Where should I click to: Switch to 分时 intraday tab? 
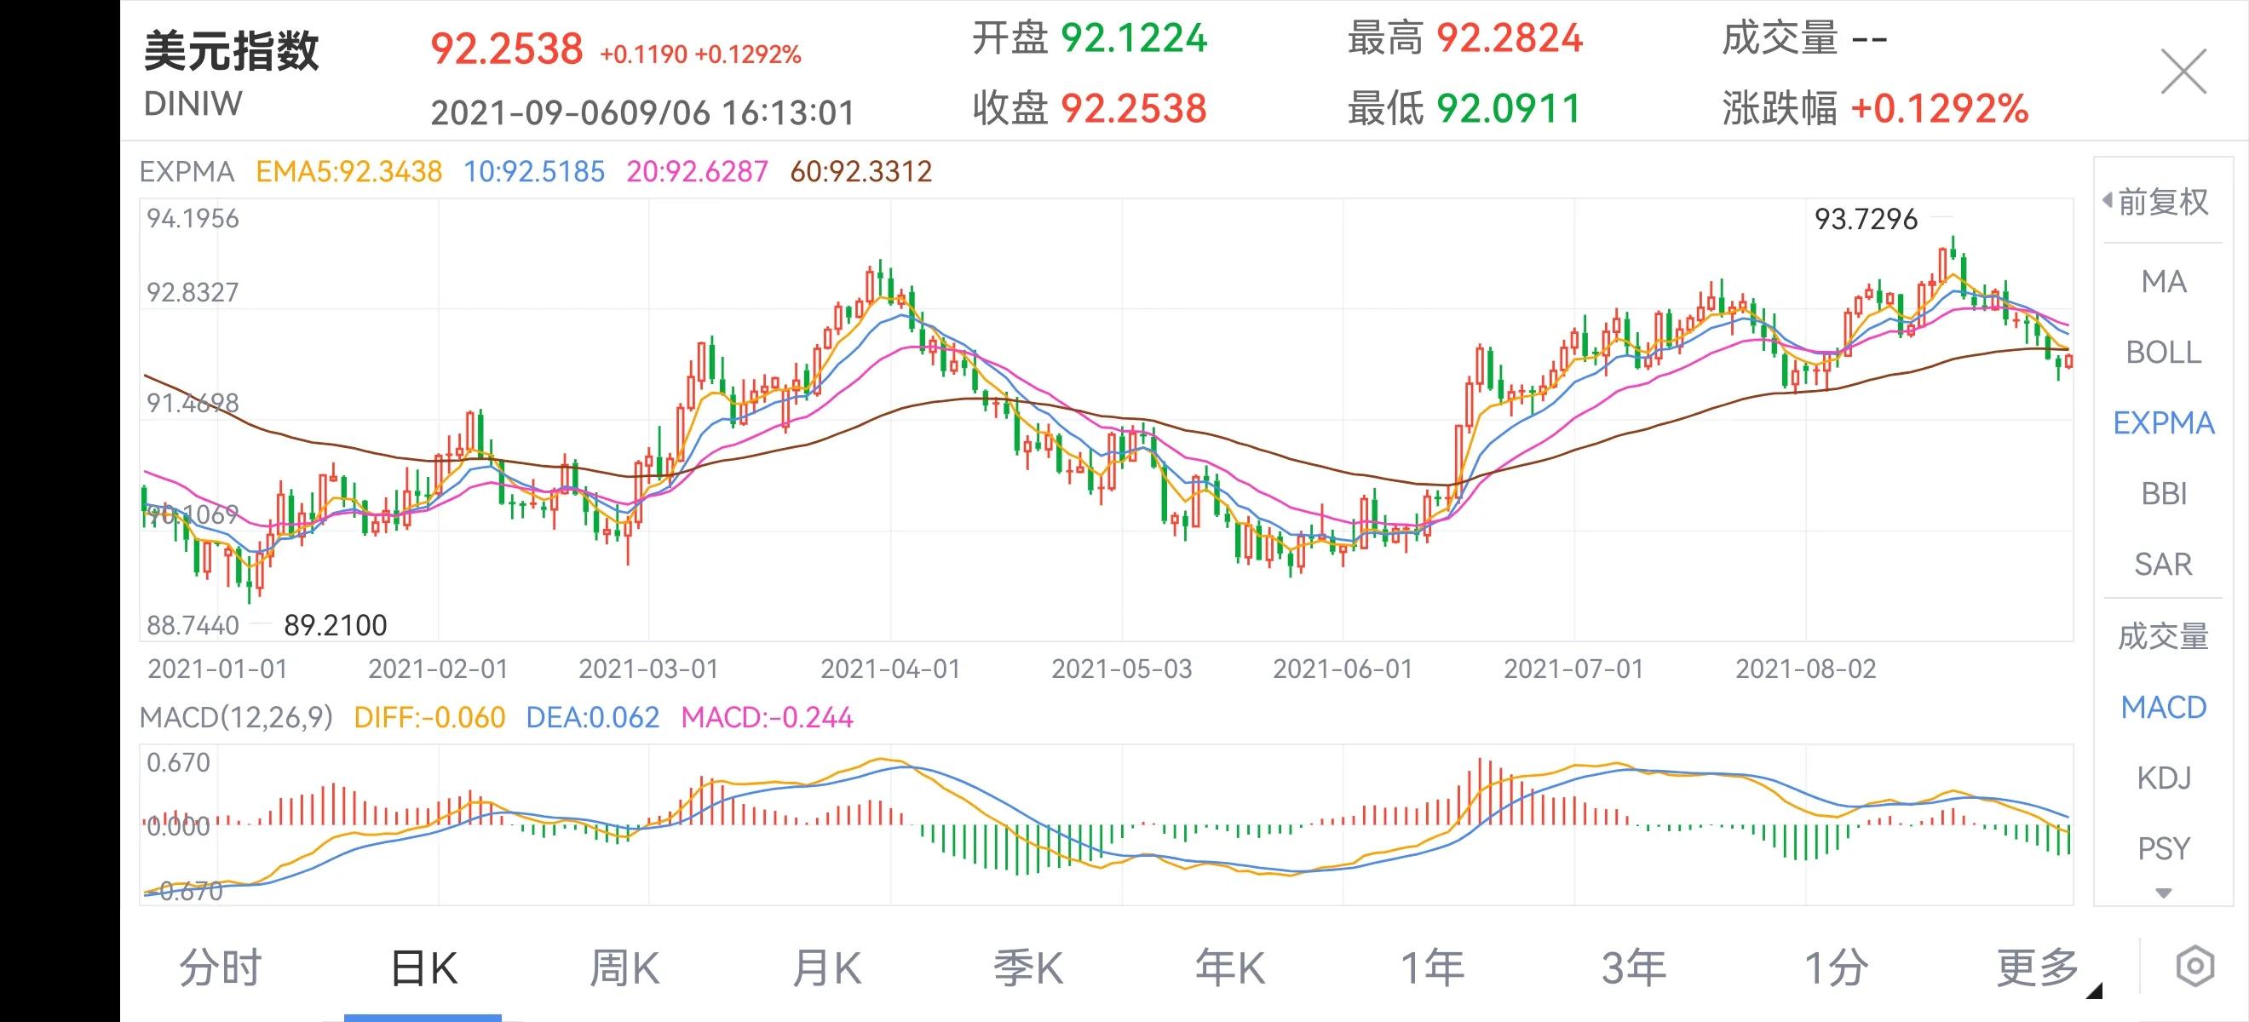pyautogui.click(x=220, y=967)
